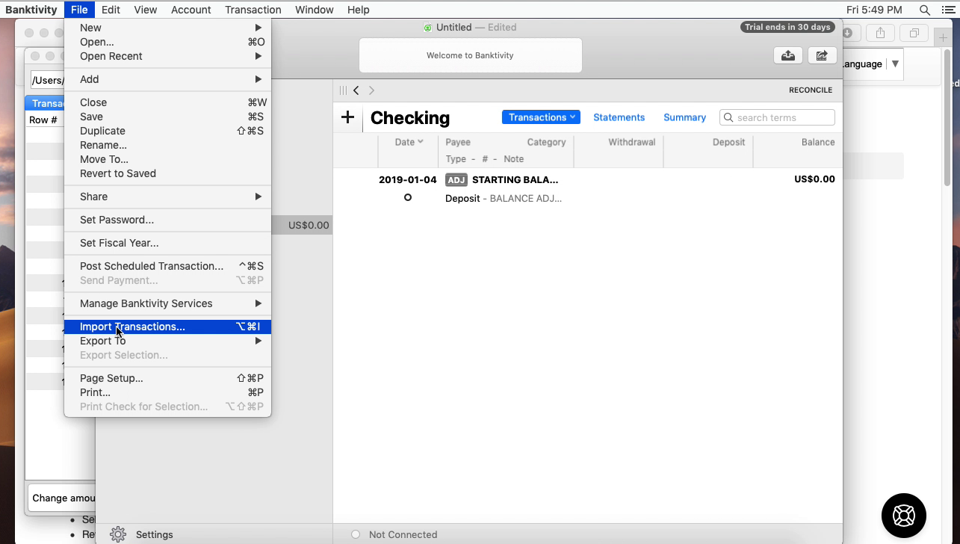
Task: Choose Page Setup... item
Action: [x=167, y=378]
